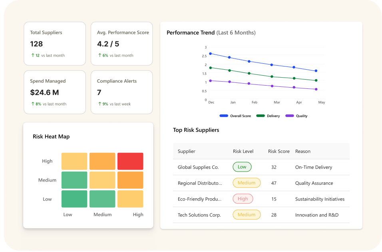Sort by the Risk Level column header
Image resolution: width=382 pixels, height=252 pixels.
pos(243,151)
